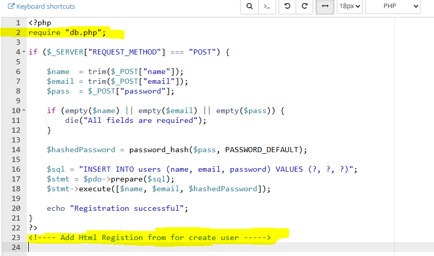Click line number 23 in the gutter

click(x=15, y=237)
